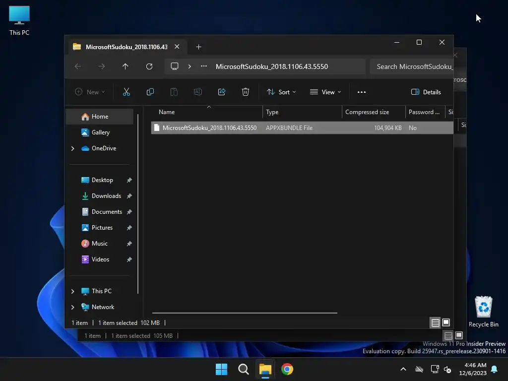The image size is (508, 381).
Task: Sort by Password column header
Action: tap(425, 112)
